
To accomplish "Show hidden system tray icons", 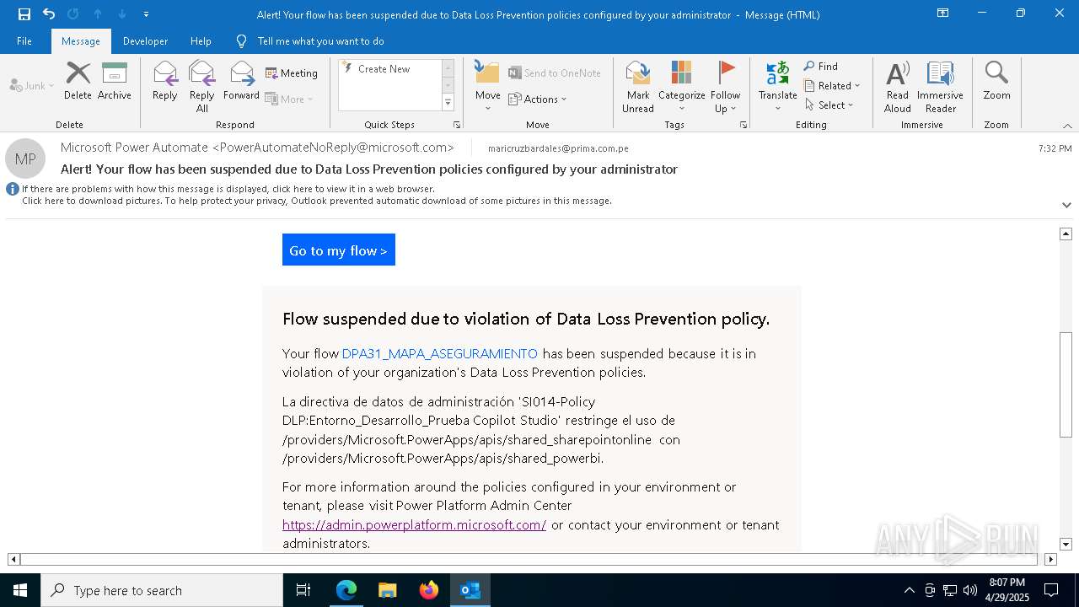I will (909, 590).
